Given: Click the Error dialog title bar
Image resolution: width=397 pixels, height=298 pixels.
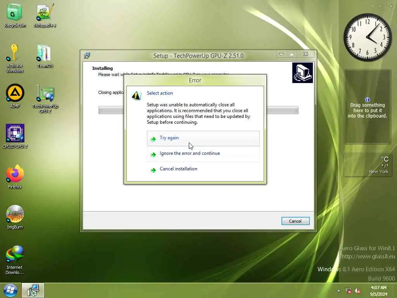Looking at the screenshot, I should 195,80.
